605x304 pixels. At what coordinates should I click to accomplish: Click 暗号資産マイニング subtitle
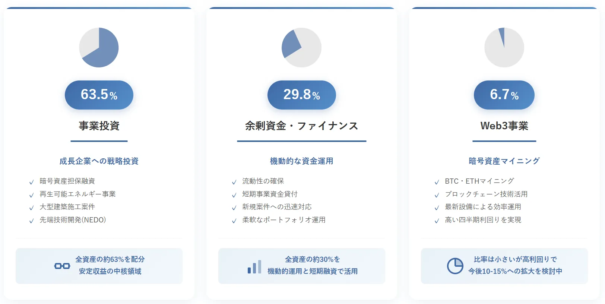(x=504, y=161)
